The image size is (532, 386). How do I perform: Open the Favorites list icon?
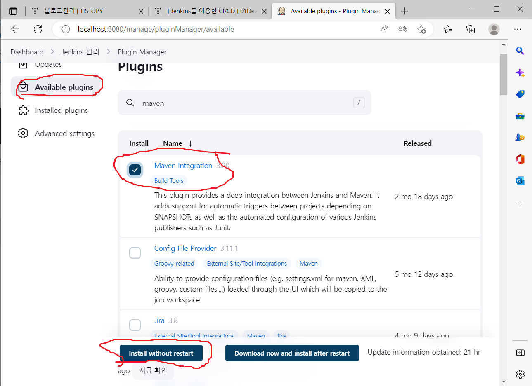click(448, 29)
